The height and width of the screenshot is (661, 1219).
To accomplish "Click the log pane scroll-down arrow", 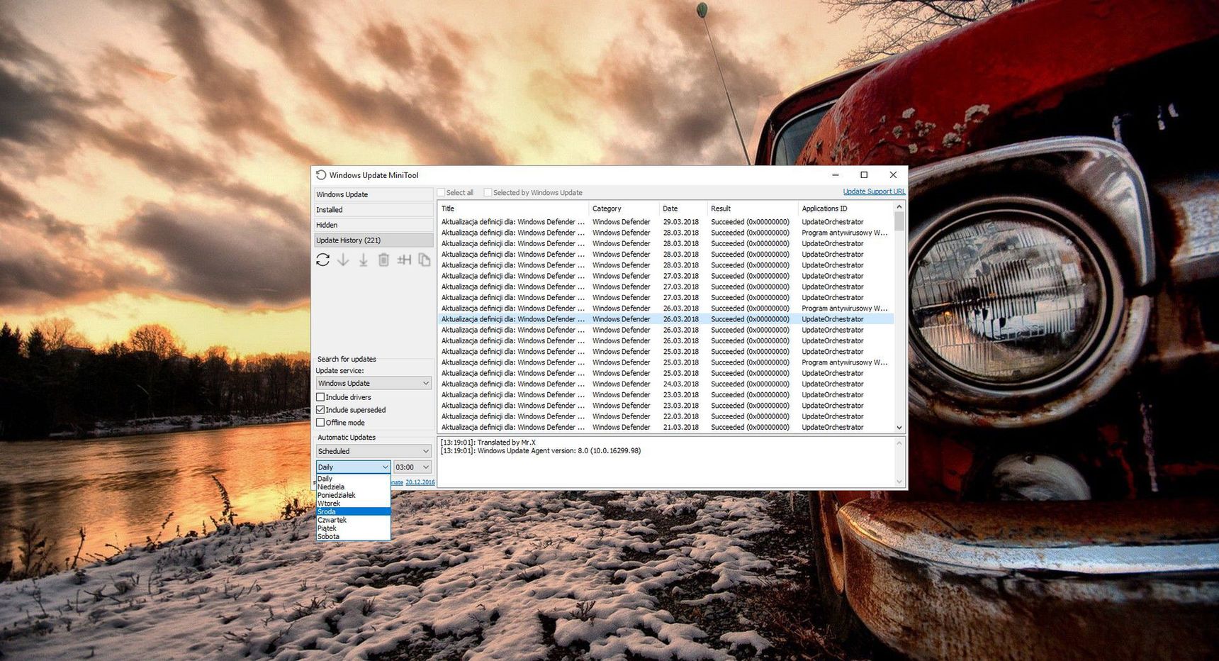I will pos(899,482).
